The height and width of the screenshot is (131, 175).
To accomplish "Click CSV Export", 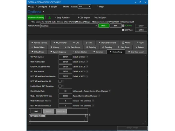I will coord(100,17).
